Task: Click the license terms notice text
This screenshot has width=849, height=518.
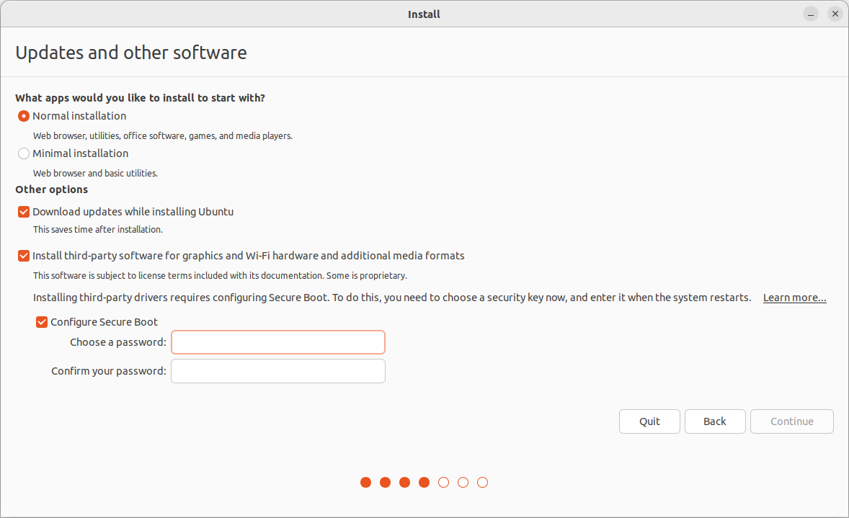Action: (220, 275)
